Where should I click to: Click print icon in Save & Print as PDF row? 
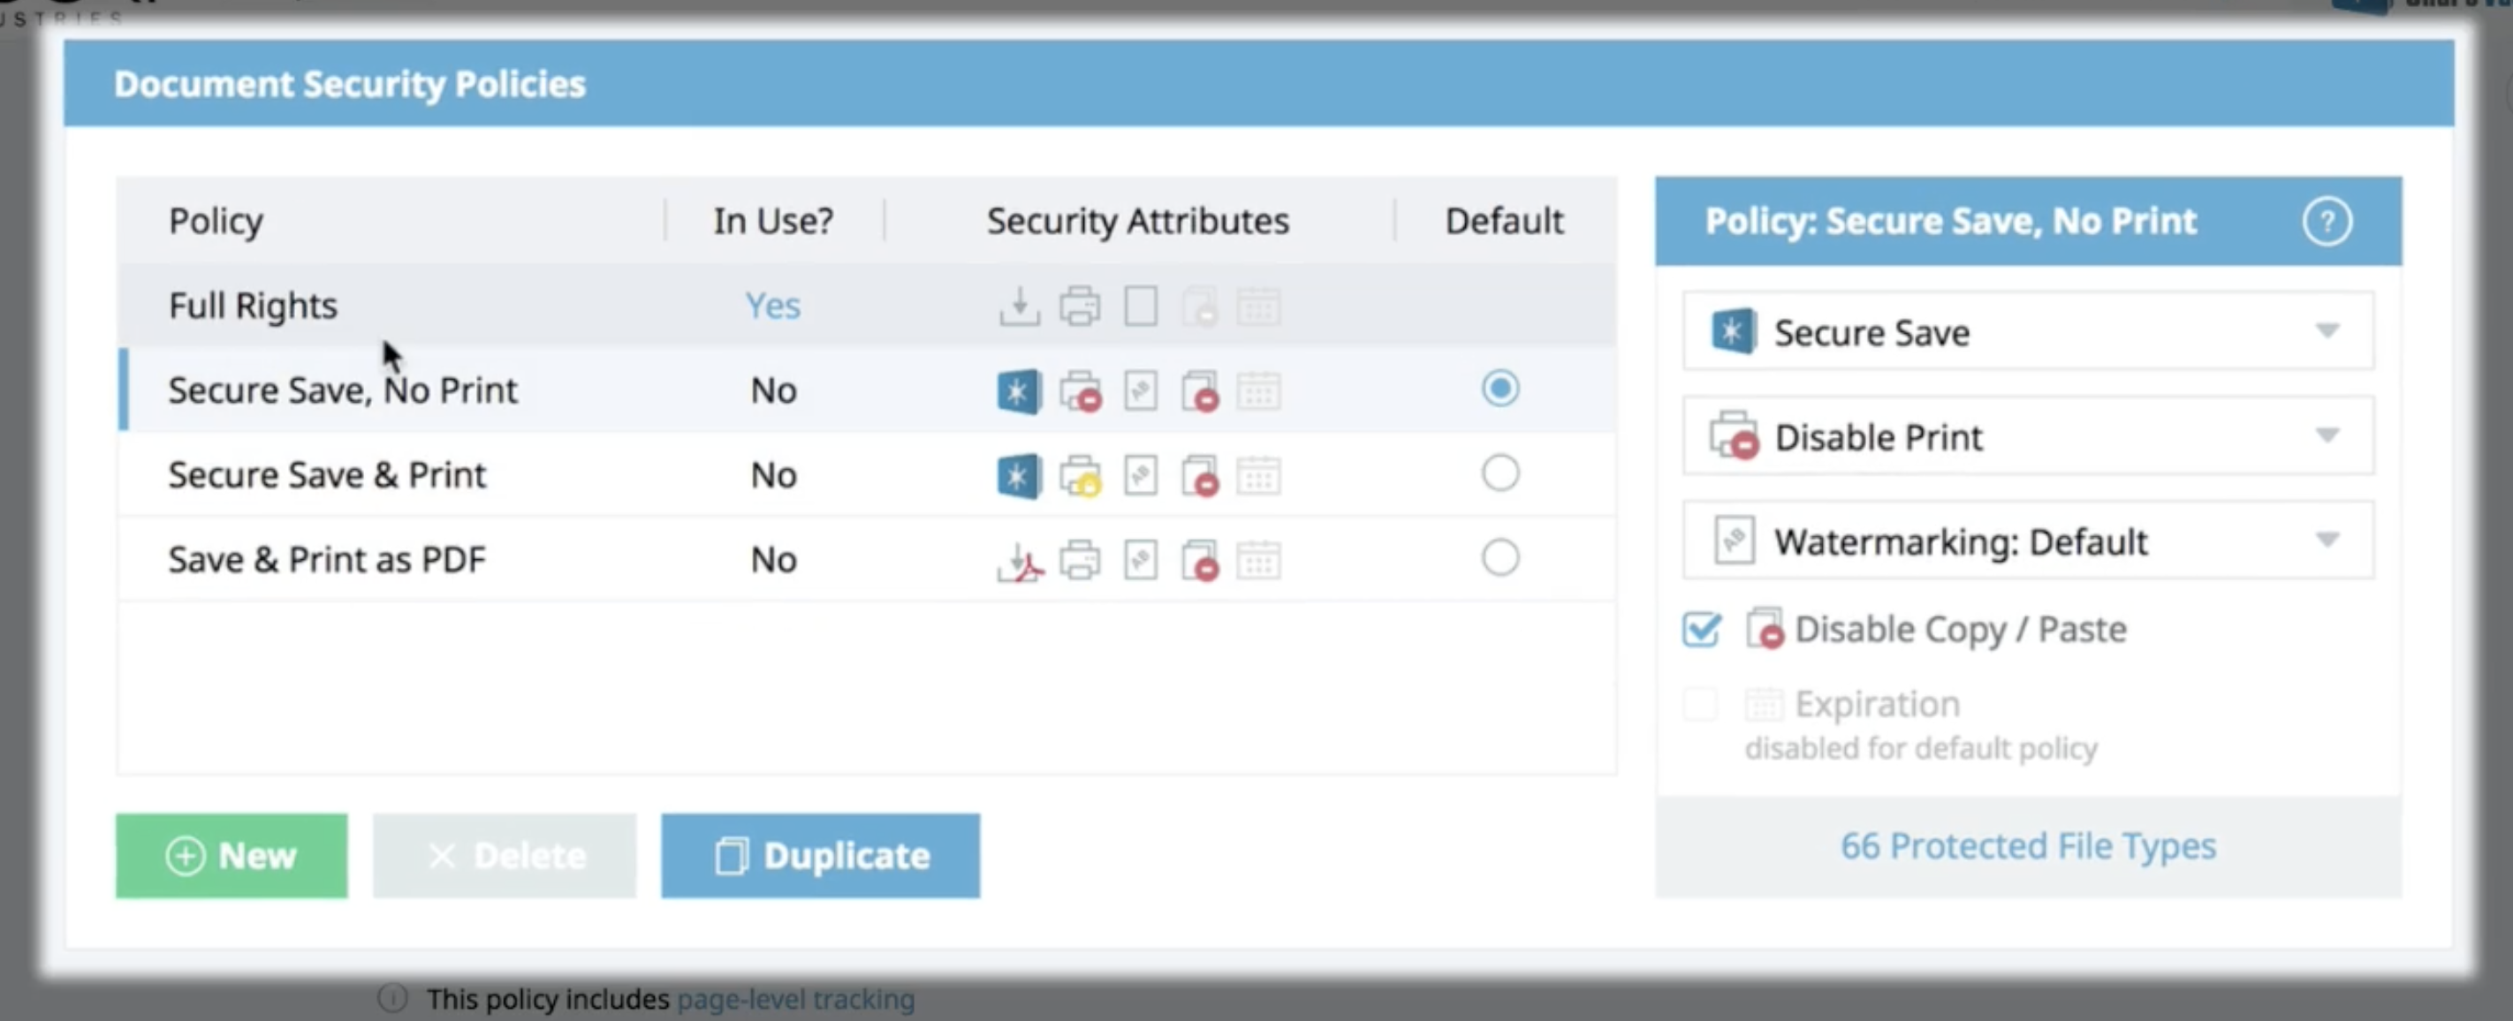[x=1080, y=561]
